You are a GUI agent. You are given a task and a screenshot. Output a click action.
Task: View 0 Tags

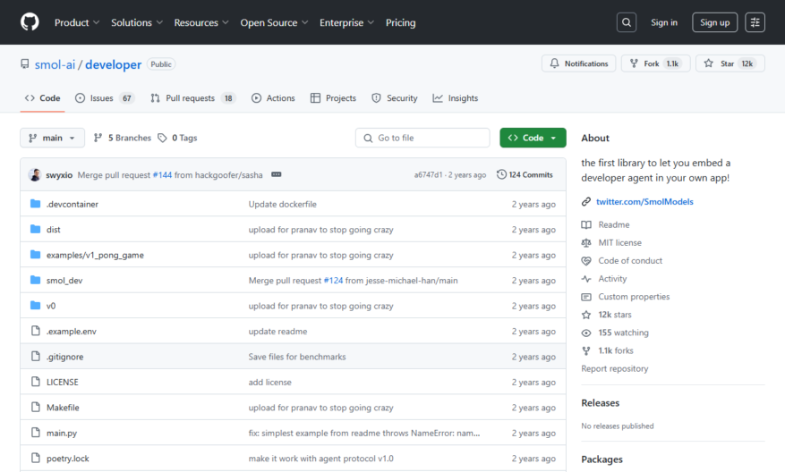(x=177, y=138)
